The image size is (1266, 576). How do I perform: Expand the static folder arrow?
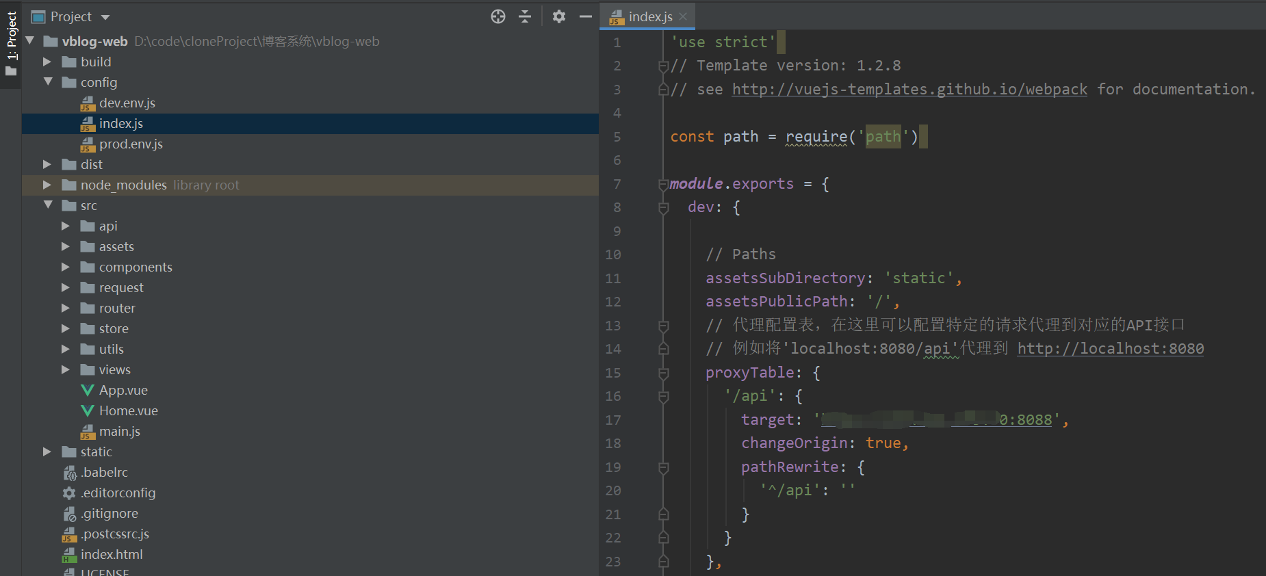coord(47,451)
